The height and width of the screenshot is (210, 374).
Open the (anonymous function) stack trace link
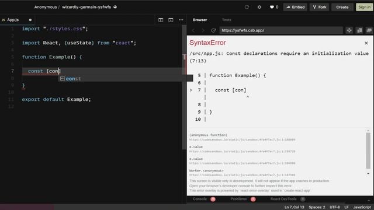242,139
